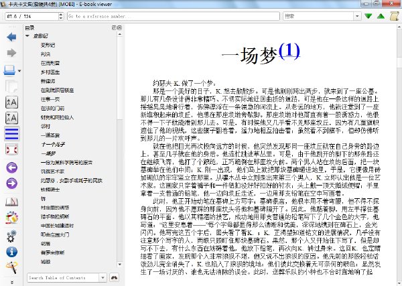Jump to chapter 乡村医生

(x=50, y=72)
